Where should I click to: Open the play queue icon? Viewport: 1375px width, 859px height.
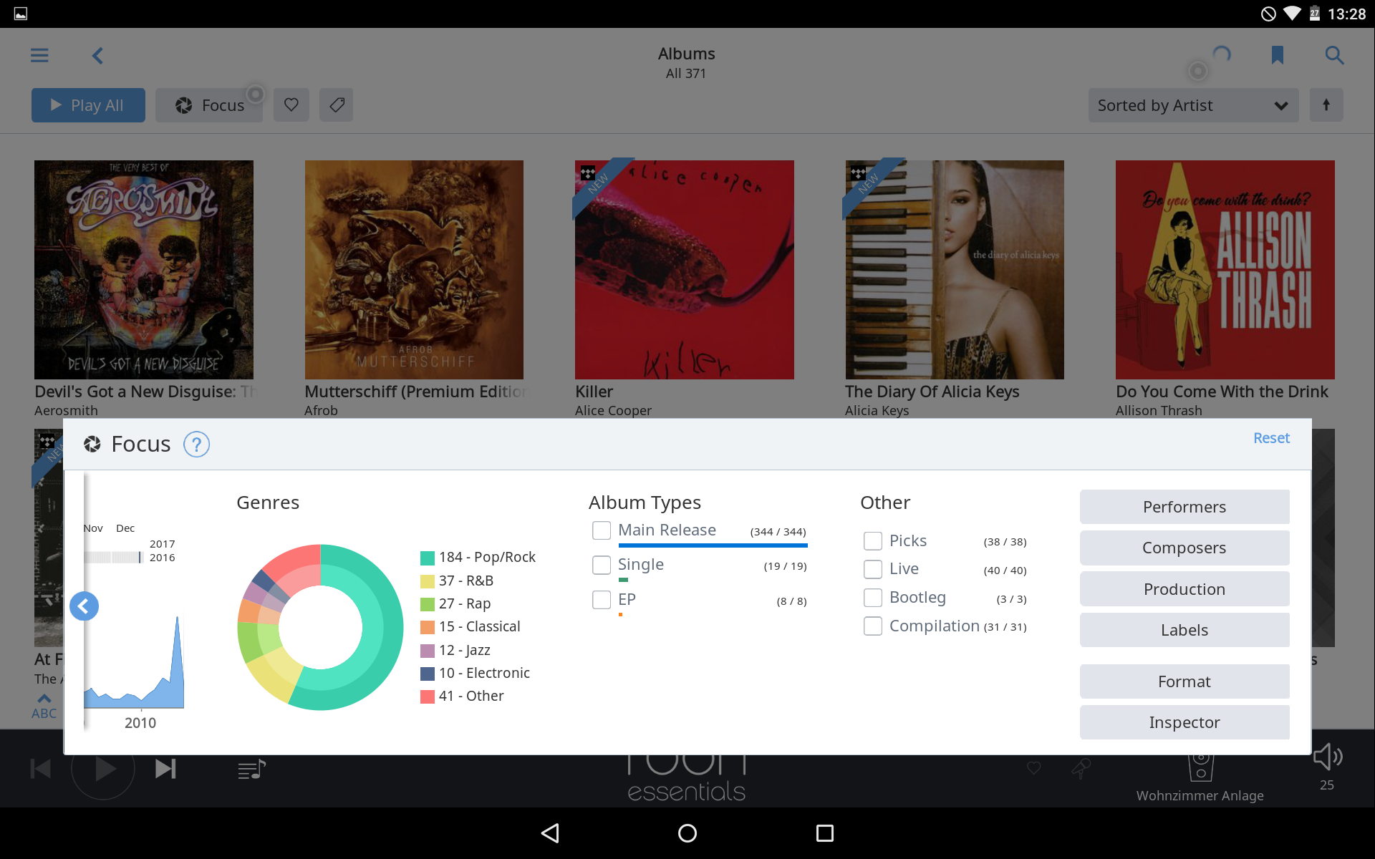click(251, 770)
